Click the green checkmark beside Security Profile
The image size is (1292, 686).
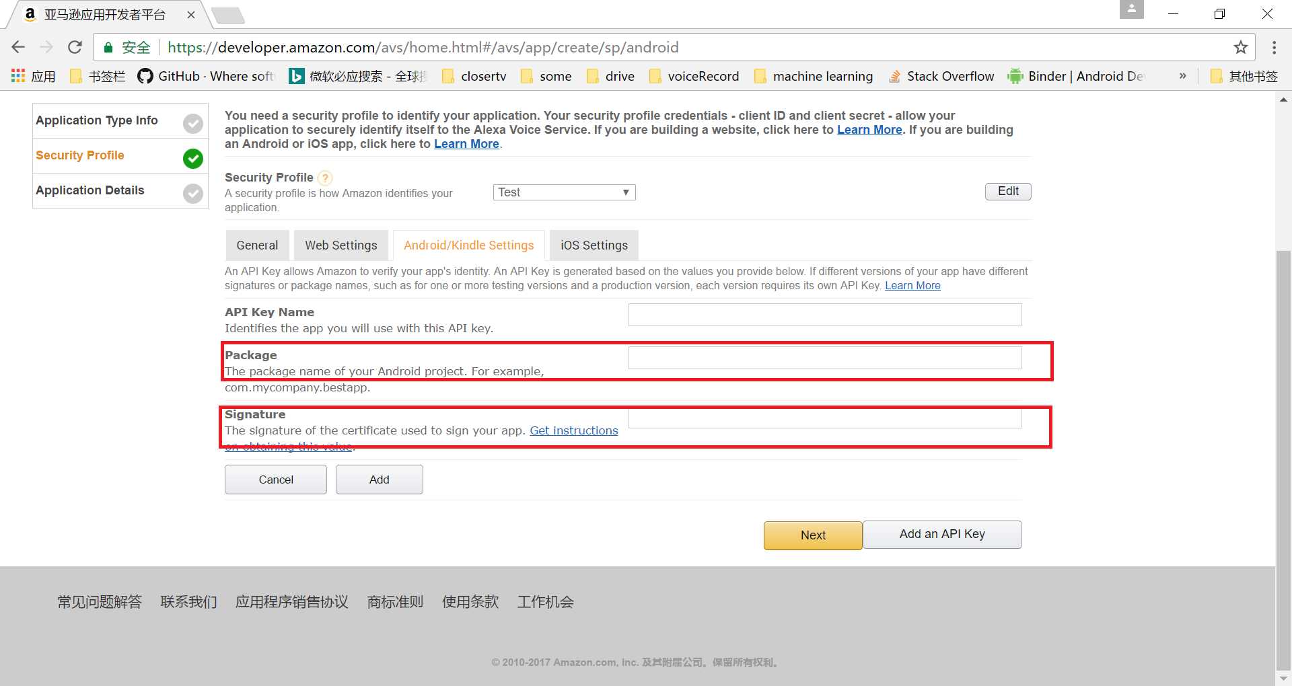193,158
